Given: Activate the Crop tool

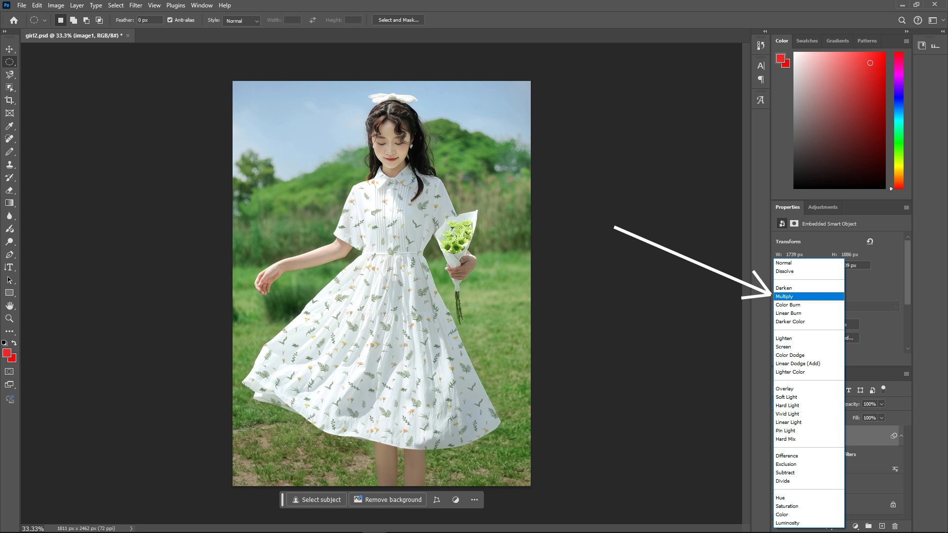Looking at the screenshot, I should point(9,100).
